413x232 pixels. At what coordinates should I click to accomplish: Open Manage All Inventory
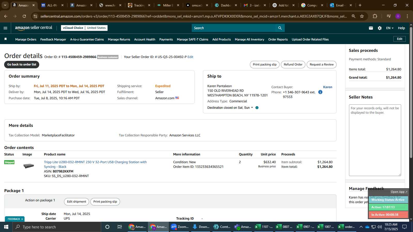(249, 39)
